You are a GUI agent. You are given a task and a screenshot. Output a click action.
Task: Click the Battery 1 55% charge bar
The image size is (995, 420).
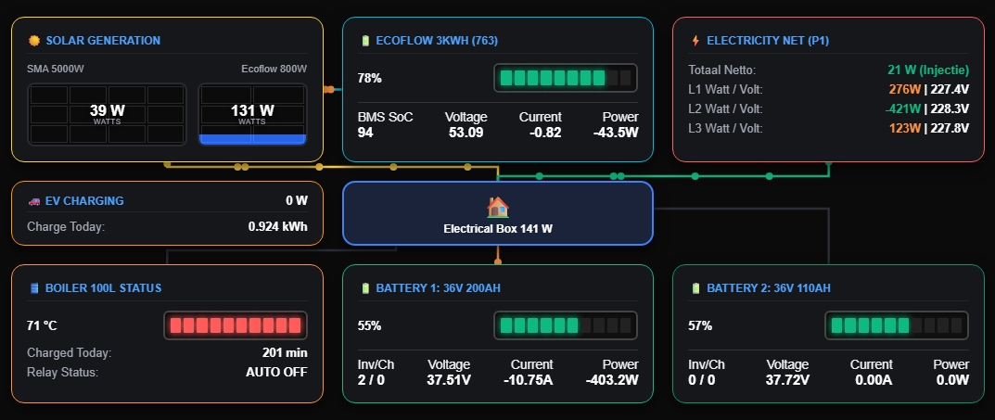566,325
